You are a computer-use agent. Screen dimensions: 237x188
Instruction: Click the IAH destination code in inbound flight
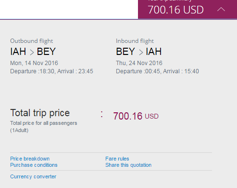point(153,52)
